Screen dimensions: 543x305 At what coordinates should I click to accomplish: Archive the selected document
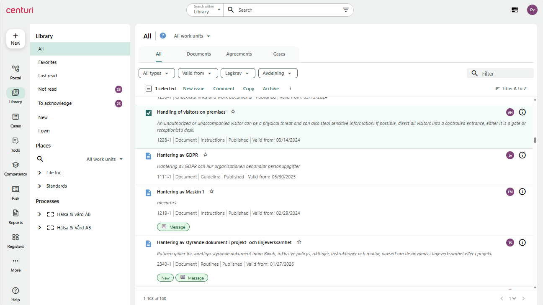[x=270, y=89]
